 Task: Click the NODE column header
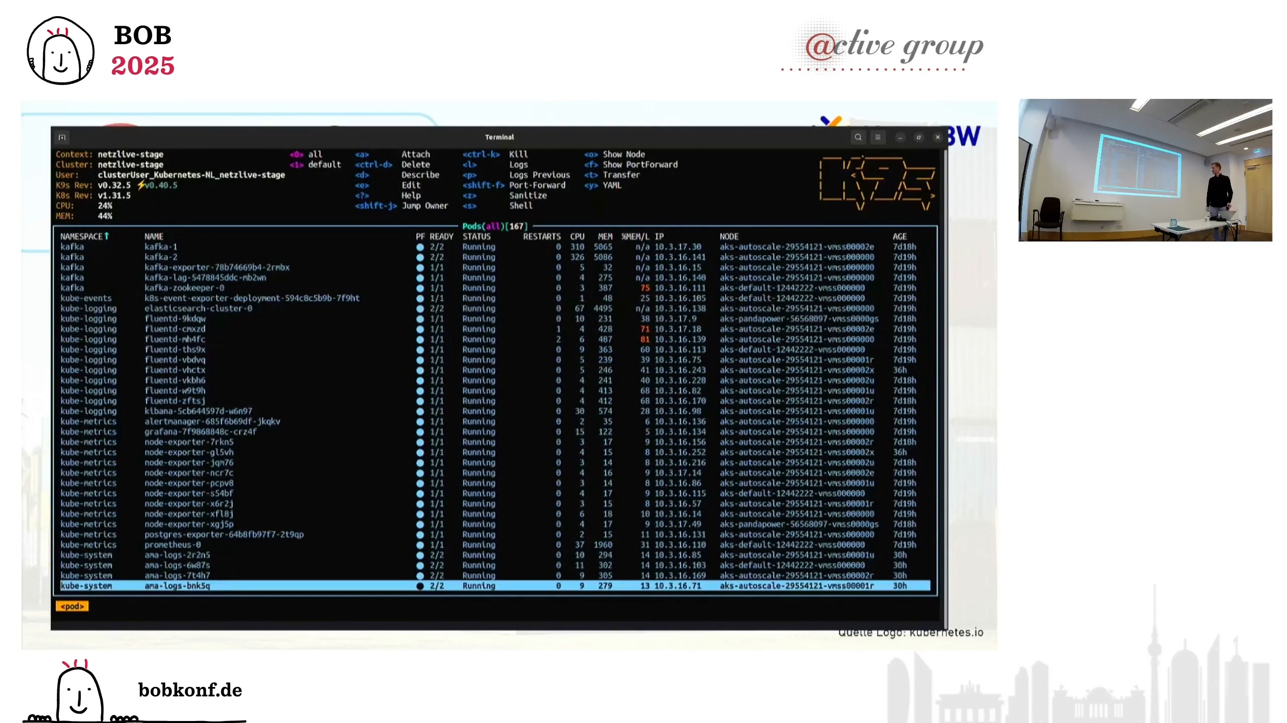(729, 236)
